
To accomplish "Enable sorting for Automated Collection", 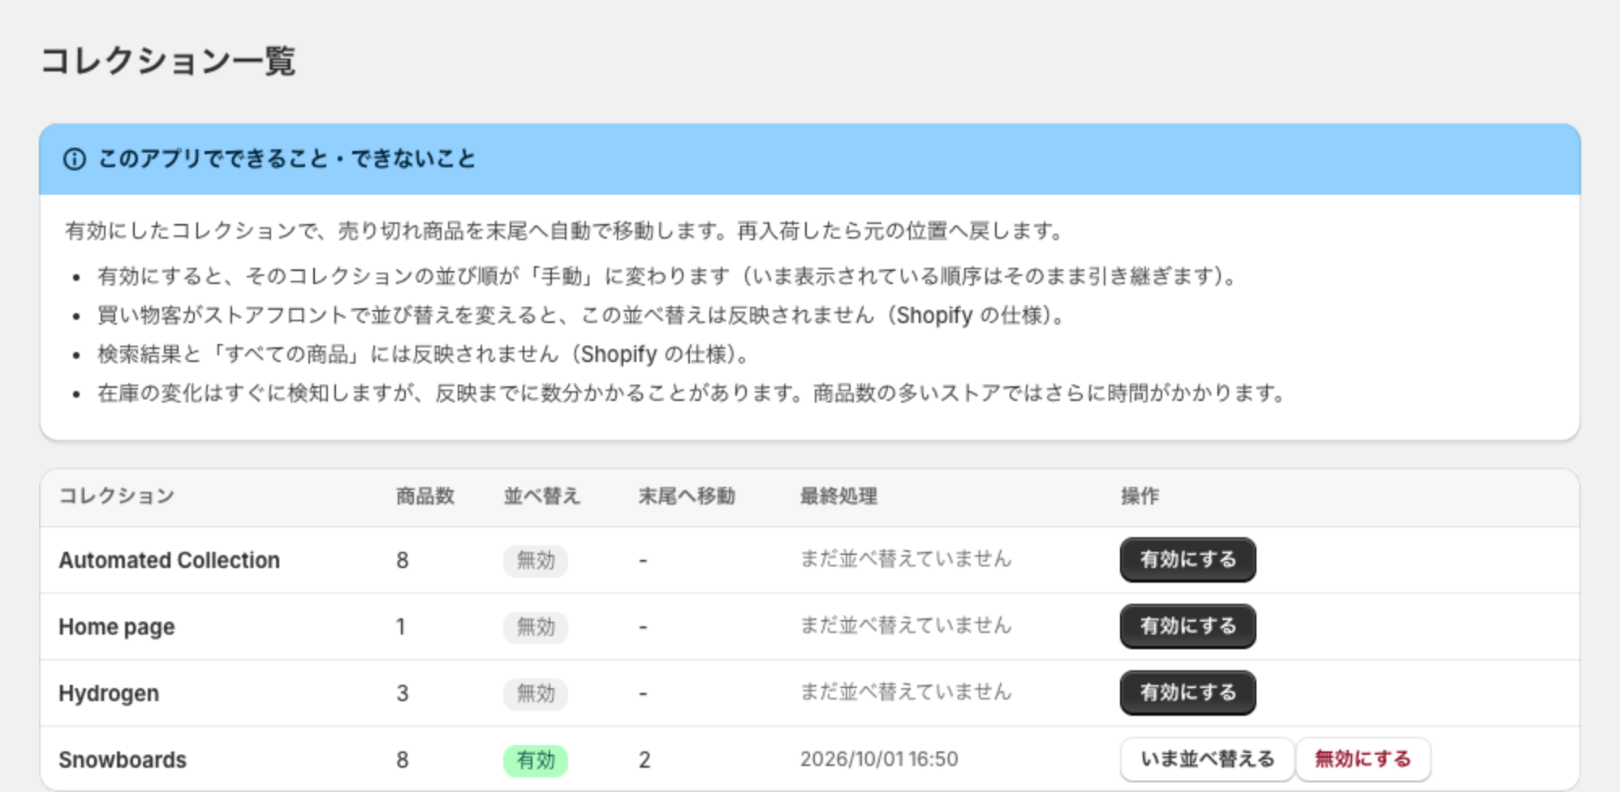I will click(1187, 560).
